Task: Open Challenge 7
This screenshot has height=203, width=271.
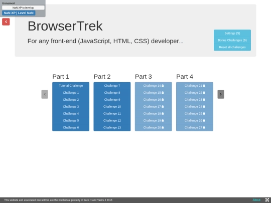Action: click(x=112, y=86)
